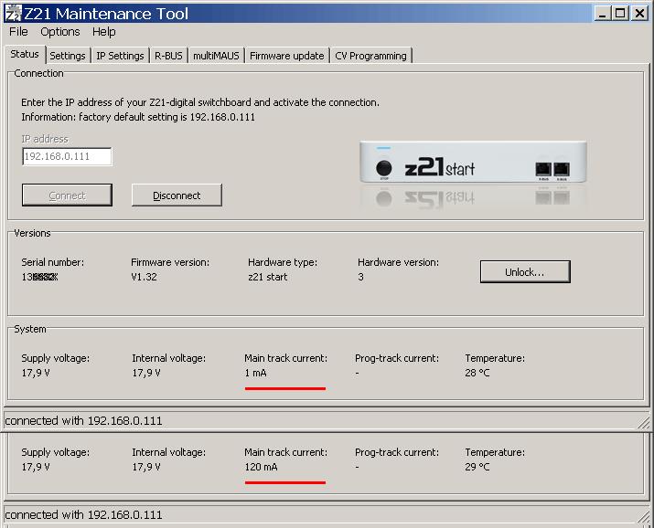Click the Z21 app icon in title bar
This screenshot has height=528, width=654.
(13, 13)
